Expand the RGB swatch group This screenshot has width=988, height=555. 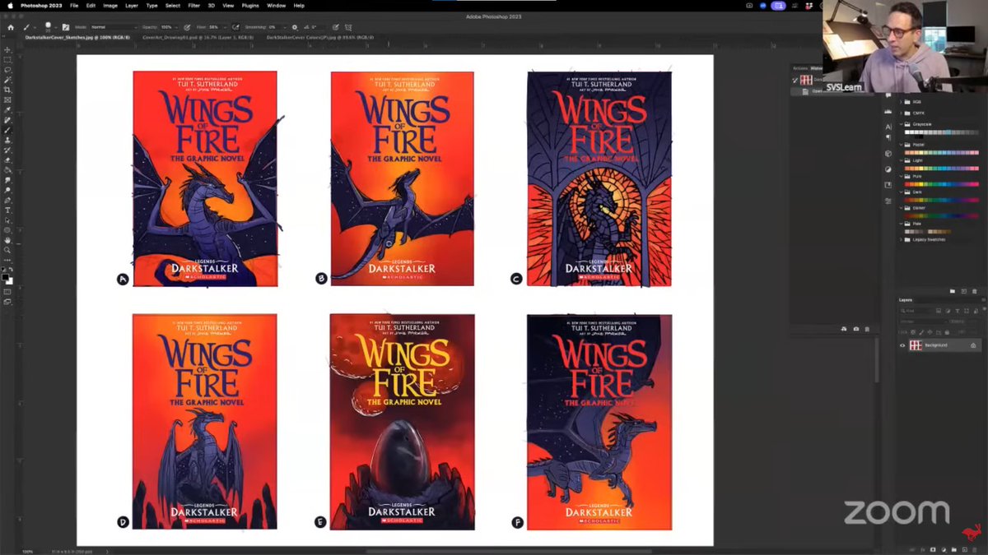tap(902, 102)
